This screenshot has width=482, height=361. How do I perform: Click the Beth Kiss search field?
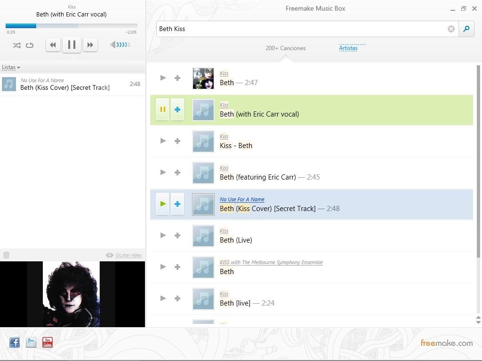[x=301, y=29]
